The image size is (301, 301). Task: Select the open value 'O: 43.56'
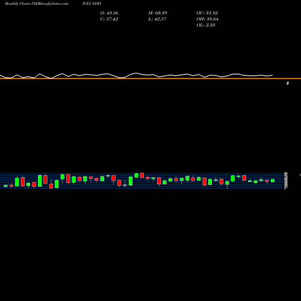[x=109, y=13]
